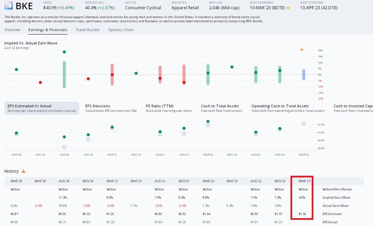This screenshot has width=373, height=226.
Task: Click the 11.3% implied move for AUG`20
Action: click(x=63, y=198)
